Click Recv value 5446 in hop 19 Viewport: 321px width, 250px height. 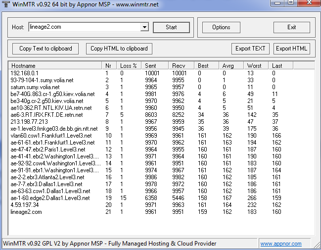click(178, 198)
